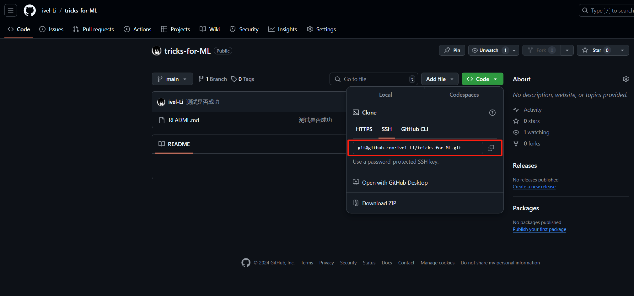Viewport: 634px width, 296px height.
Task: Click the top search bar
Action: (606, 10)
